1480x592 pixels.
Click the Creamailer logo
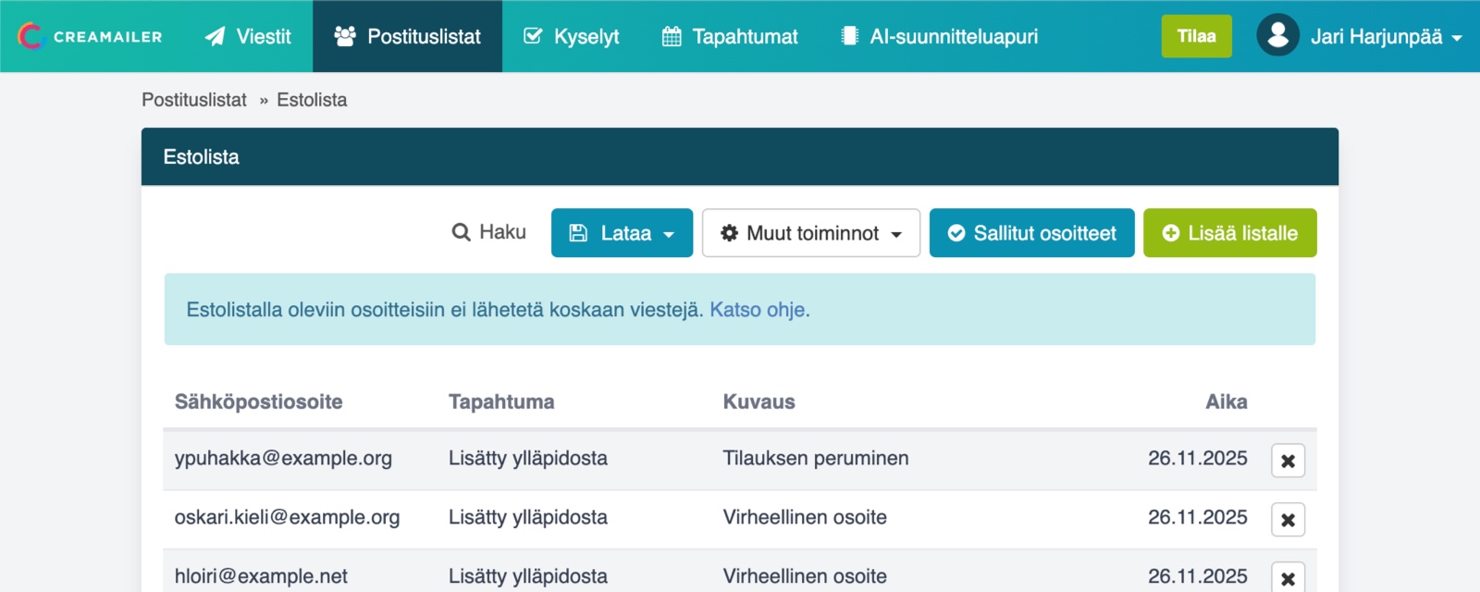[90, 36]
